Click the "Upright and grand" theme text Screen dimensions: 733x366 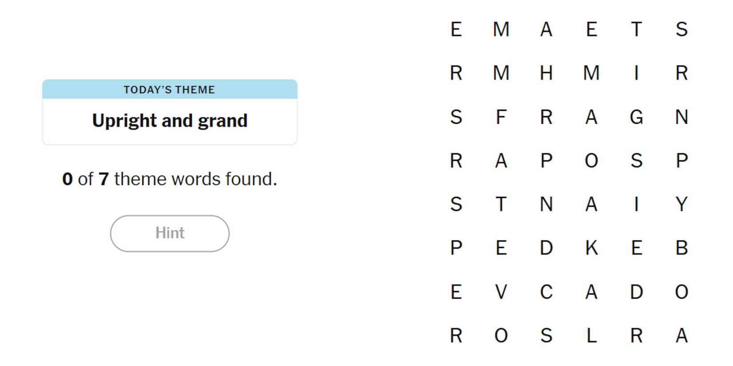click(170, 121)
